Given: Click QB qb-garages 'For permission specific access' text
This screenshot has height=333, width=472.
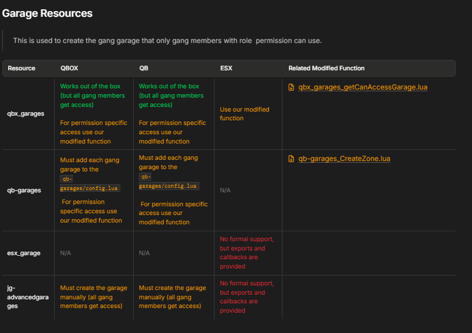Looking at the screenshot, I should click(173, 213).
